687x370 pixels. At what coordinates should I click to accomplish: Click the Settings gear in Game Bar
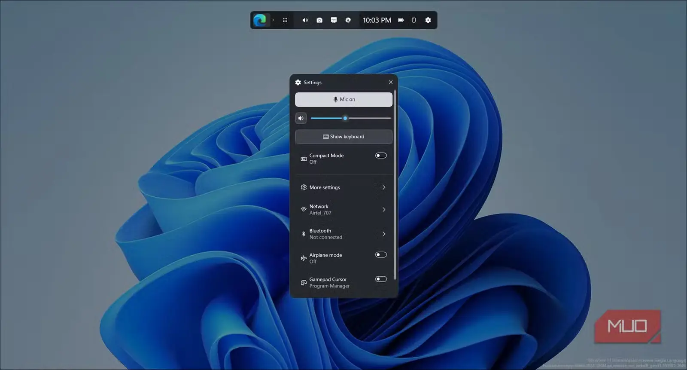pyautogui.click(x=428, y=20)
